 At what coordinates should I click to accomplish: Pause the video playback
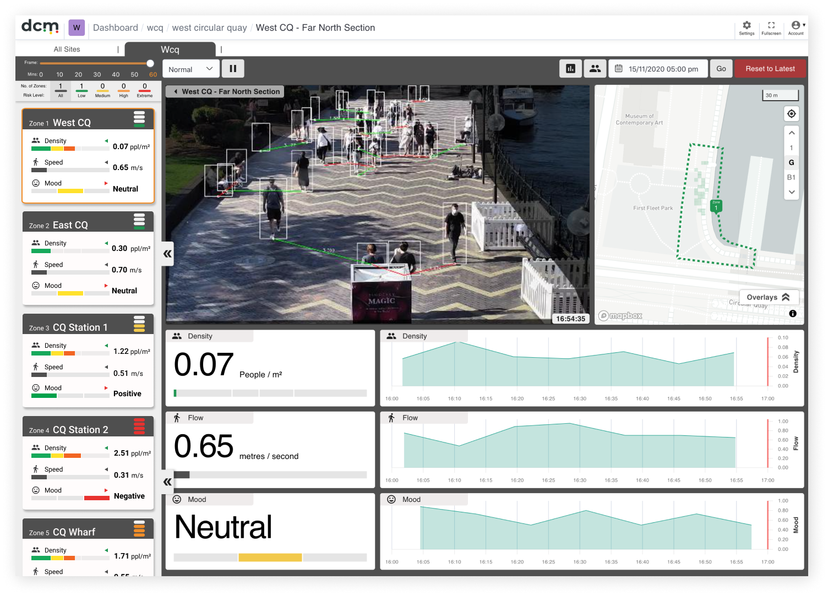pos(233,68)
